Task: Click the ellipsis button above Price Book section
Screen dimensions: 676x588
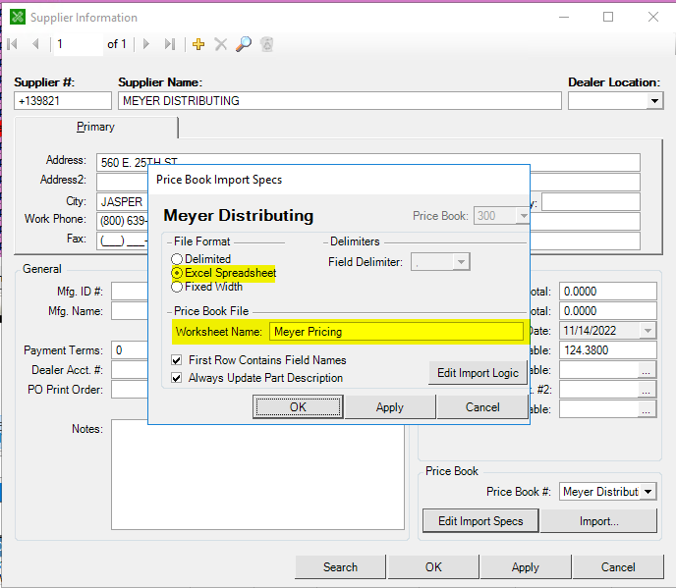Action: [x=647, y=409]
